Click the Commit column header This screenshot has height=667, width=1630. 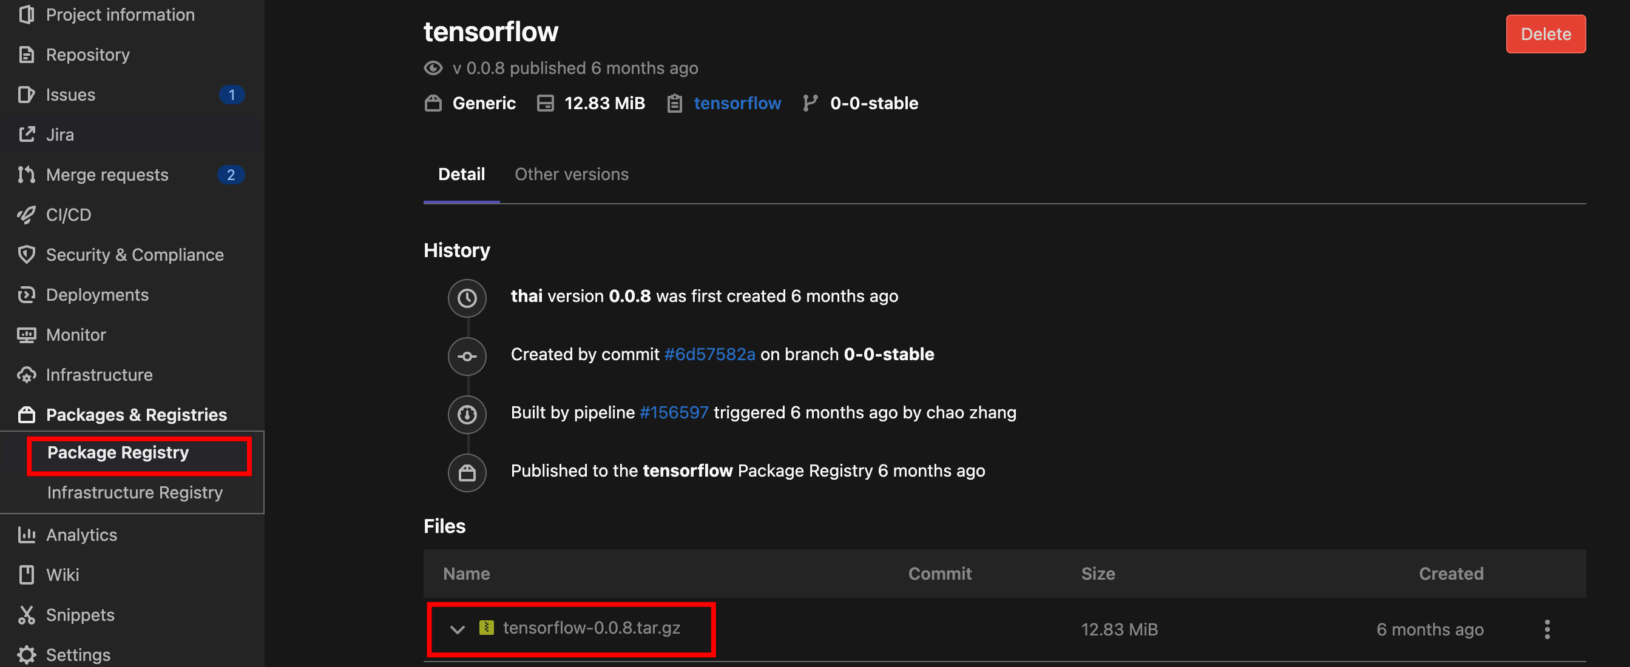click(x=939, y=574)
